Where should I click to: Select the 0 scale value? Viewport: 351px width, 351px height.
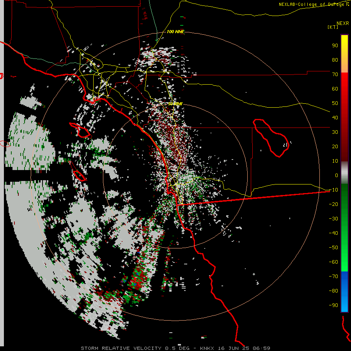[337, 175]
